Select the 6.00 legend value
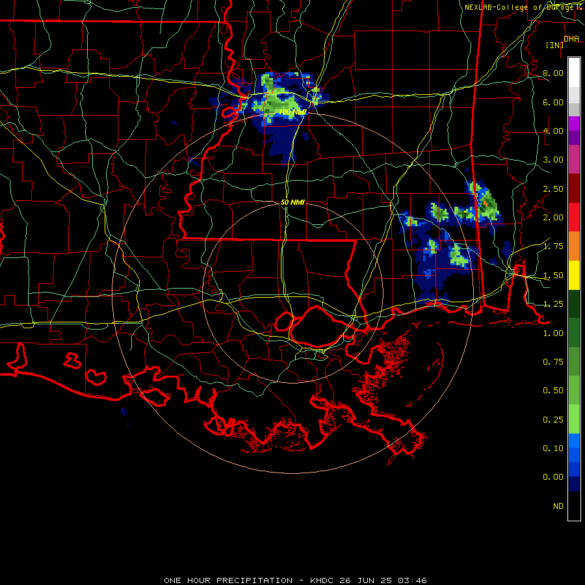Screen dimensions: 585x585 (553, 102)
